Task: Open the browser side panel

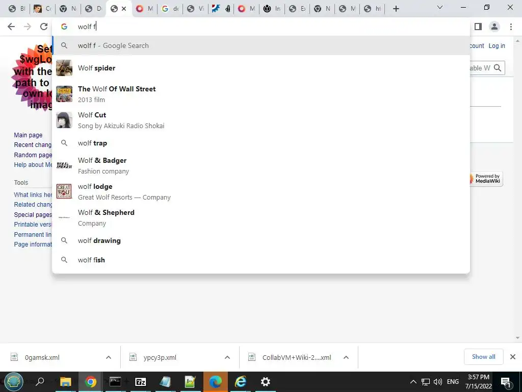Action: (478, 27)
